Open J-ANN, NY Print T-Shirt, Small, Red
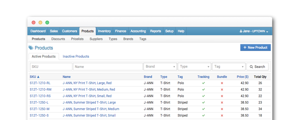The image size is (302, 120). (x=87, y=96)
